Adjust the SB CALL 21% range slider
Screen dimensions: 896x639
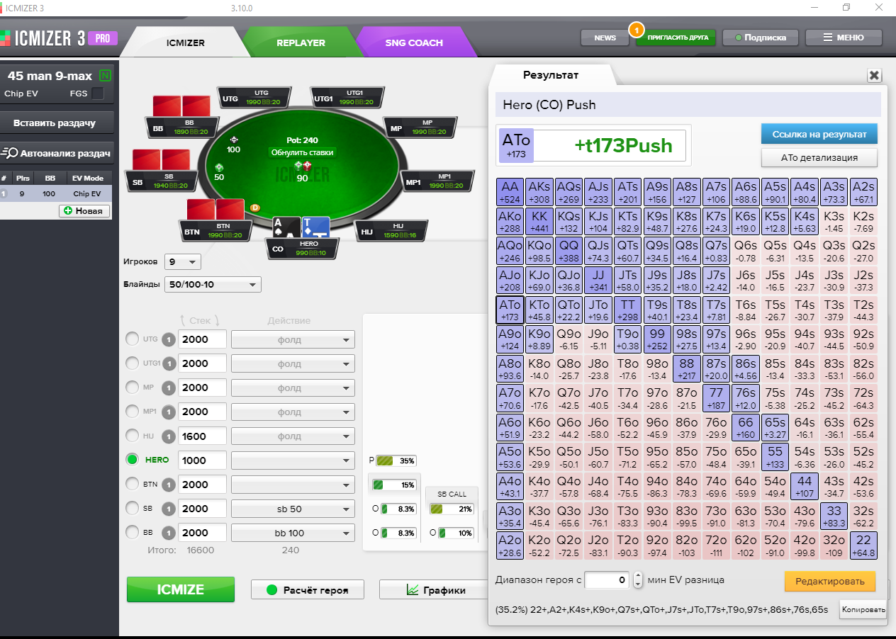pos(452,509)
